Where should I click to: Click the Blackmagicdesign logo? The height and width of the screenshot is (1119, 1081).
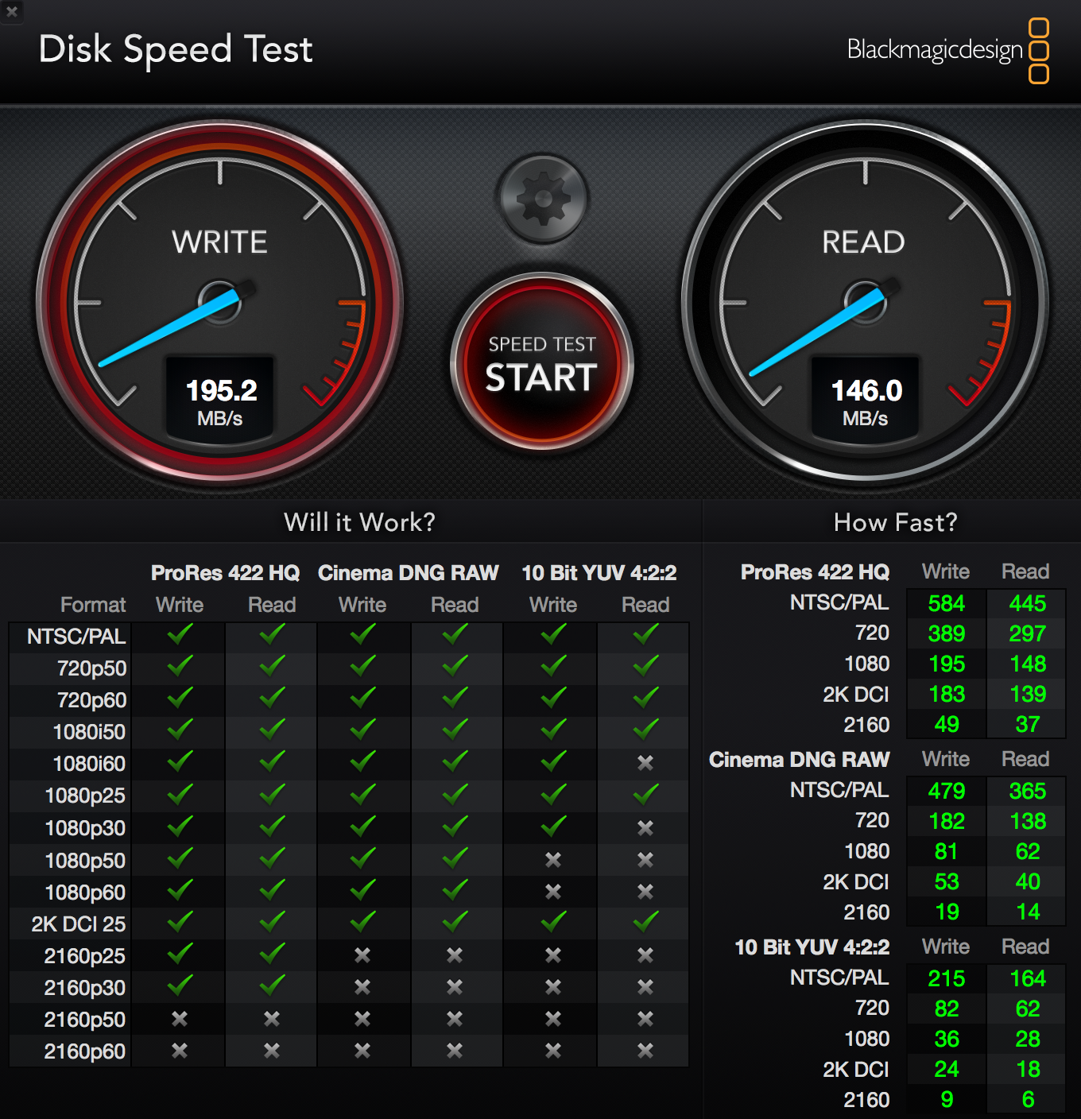[947, 50]
